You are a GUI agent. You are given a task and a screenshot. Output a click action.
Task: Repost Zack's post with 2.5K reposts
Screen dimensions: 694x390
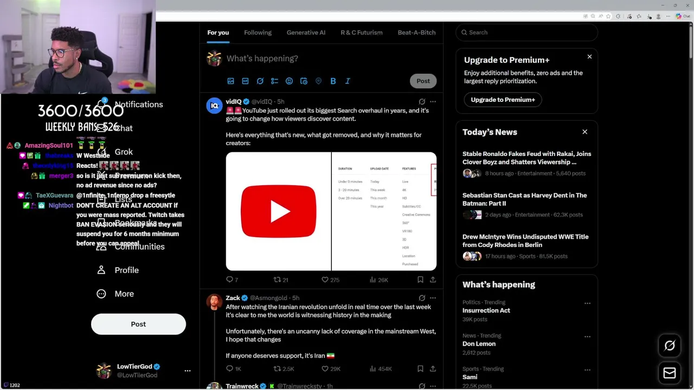point(284,368)
